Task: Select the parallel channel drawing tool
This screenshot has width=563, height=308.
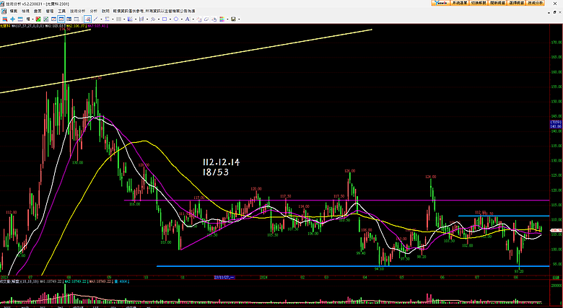Action: click(141, 19)
